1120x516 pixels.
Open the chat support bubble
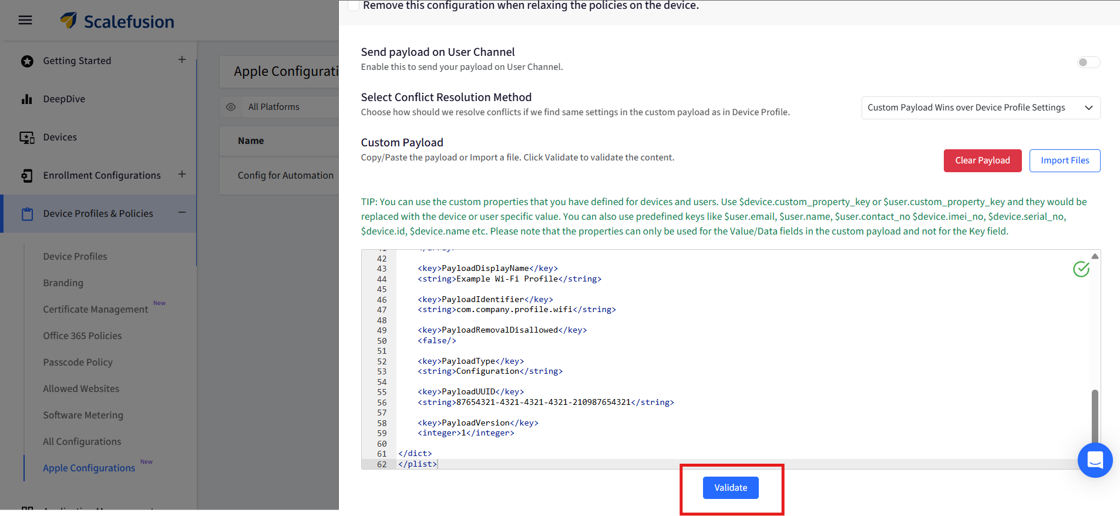[x=1095, y=460]
